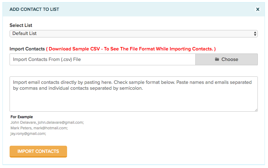Image resolution: width=268 pixels, height=168 pixels.
Task: Click the folder icon on the Choose button
Action: [217, 59]
